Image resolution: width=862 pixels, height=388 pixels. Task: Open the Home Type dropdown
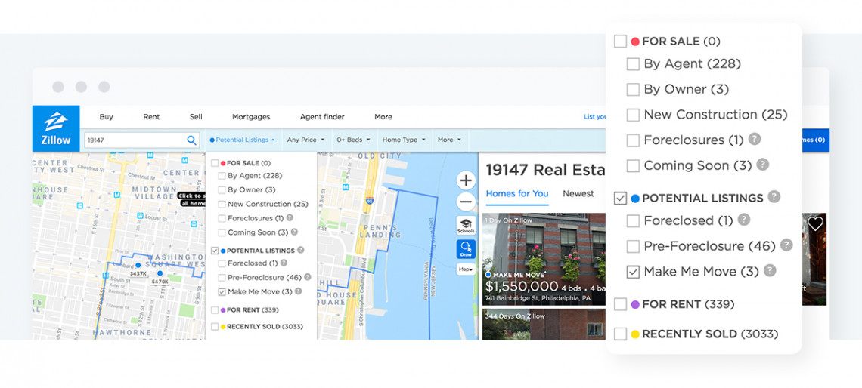pyautogui.click(x=404, y=140)
